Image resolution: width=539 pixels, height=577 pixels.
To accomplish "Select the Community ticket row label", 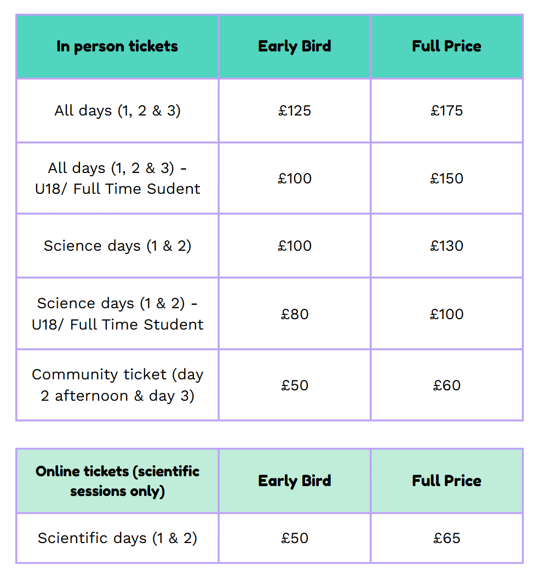I will [x=117, y=385].
